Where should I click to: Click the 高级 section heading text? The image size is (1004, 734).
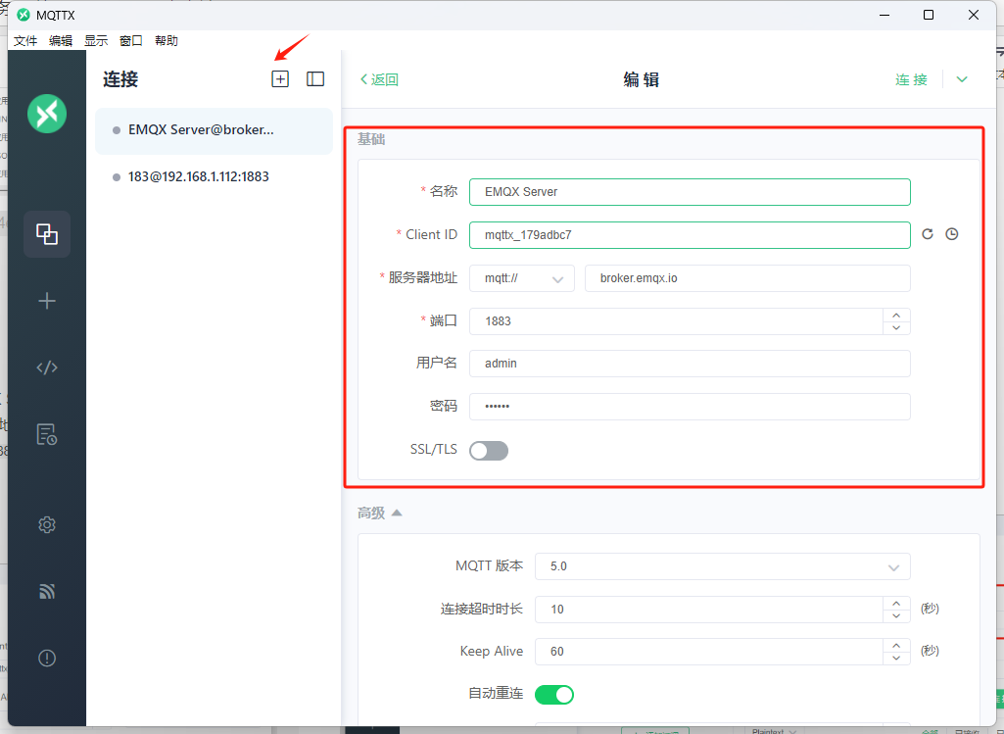[x=371, y=514]
